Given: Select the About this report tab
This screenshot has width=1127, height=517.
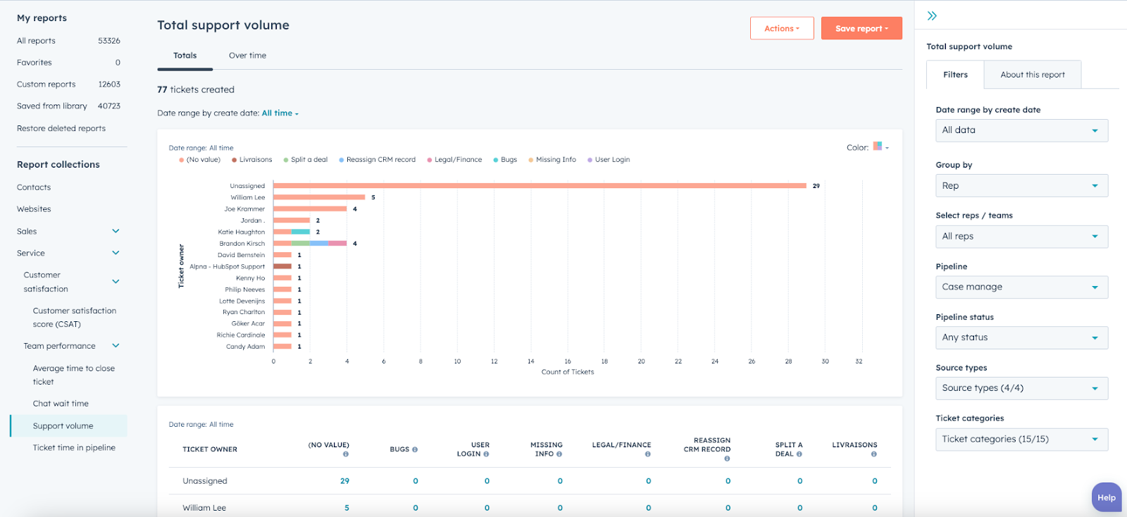Looking at the screenshot, I should point(1033,75).
